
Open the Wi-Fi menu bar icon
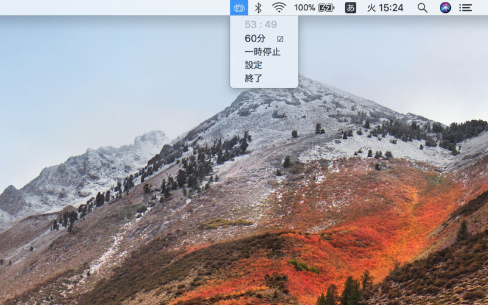click(279, 7)
